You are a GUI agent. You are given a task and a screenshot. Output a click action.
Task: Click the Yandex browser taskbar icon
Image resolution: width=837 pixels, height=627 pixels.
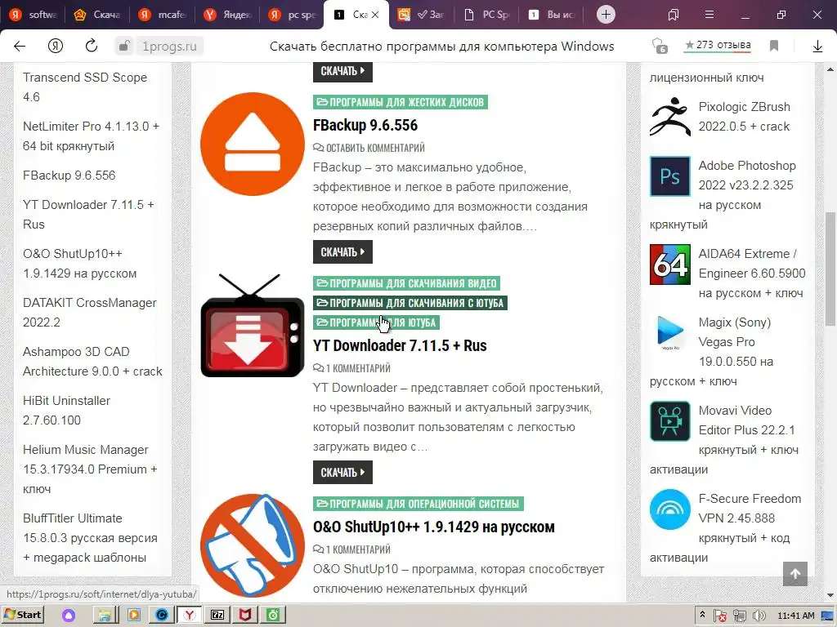point(189,615)
